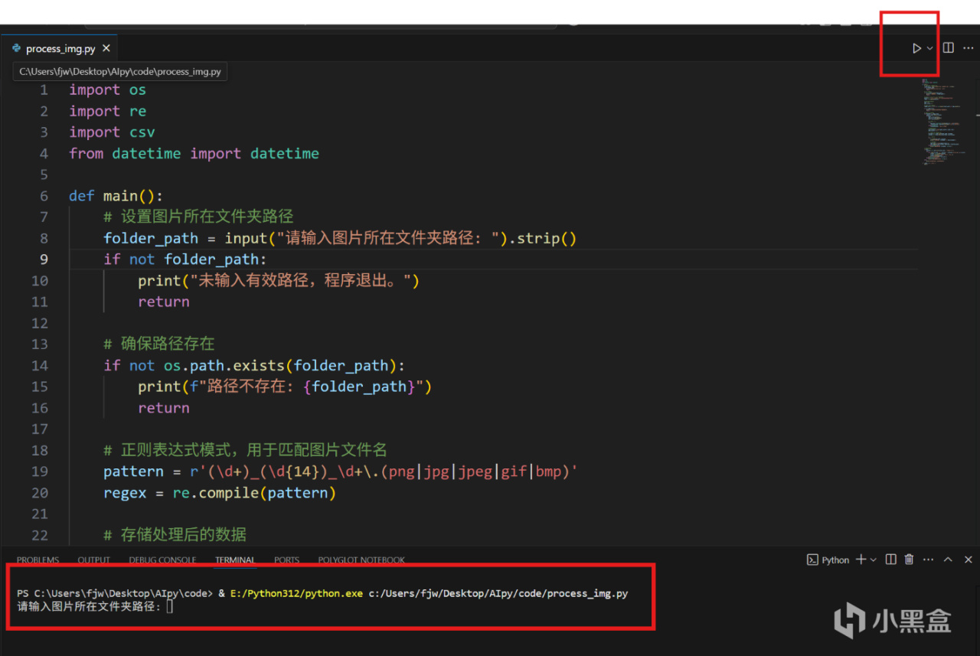Image resolution: width=980 pixels, height=656 pixels.
Task: Click the comment '# 设置图片所在文件夹路径'
Action: [x=198, y=217]
